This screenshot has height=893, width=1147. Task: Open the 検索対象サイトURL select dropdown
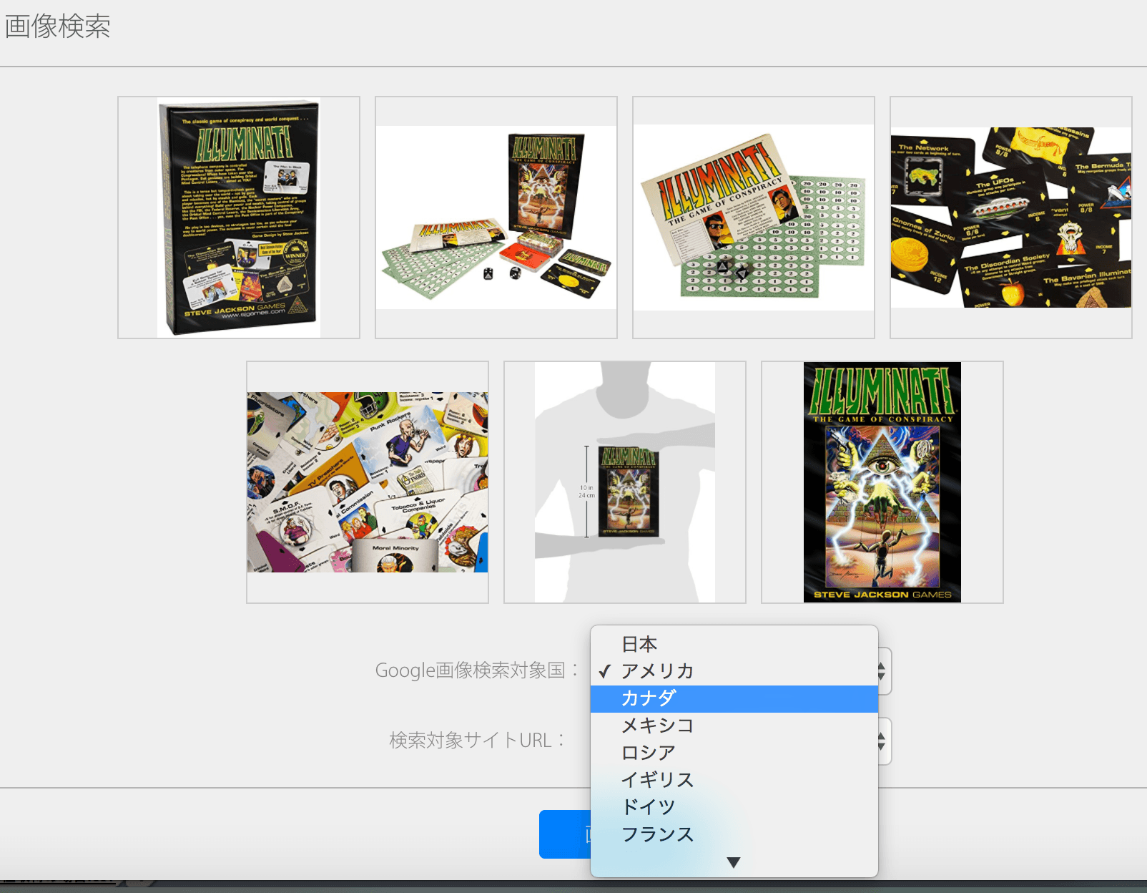pyautogui.click(x=883, y=741)
